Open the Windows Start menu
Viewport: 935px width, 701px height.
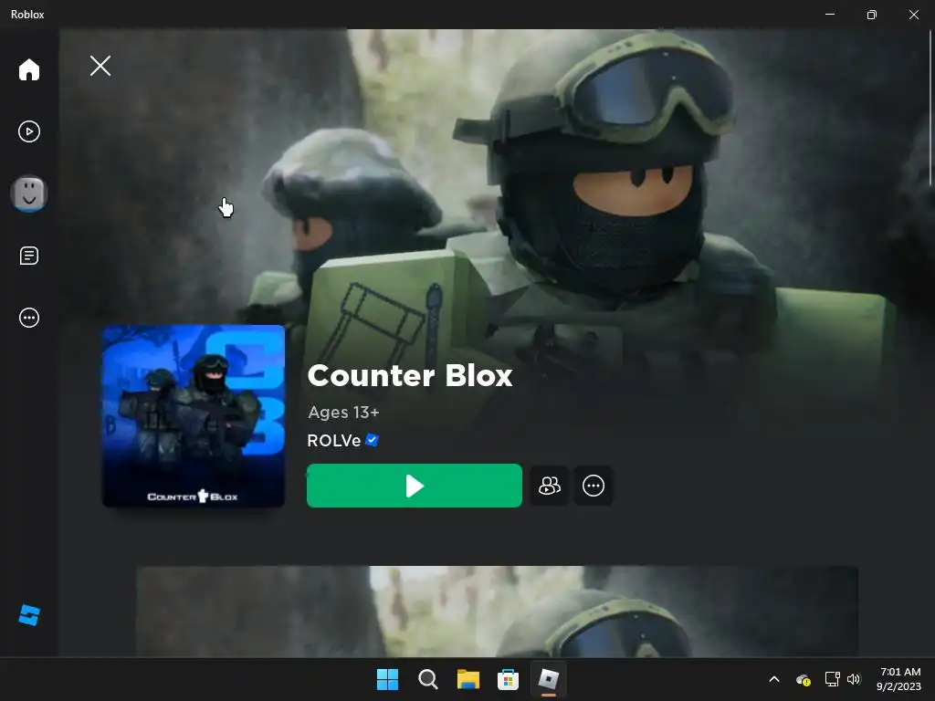(x=387, y=679)
